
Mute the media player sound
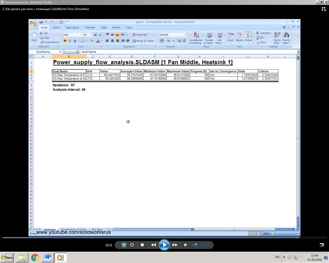pyautogui.click(x=185, y=245)
